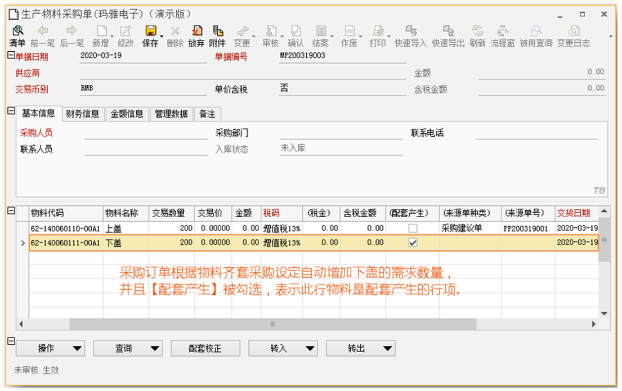This screenshot has width=622, height=391.
Task: Switch to the 财务信息 tab
Action: point(83,114)
